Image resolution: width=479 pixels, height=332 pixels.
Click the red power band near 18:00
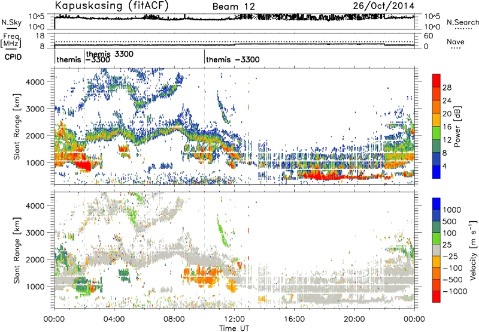330,176
